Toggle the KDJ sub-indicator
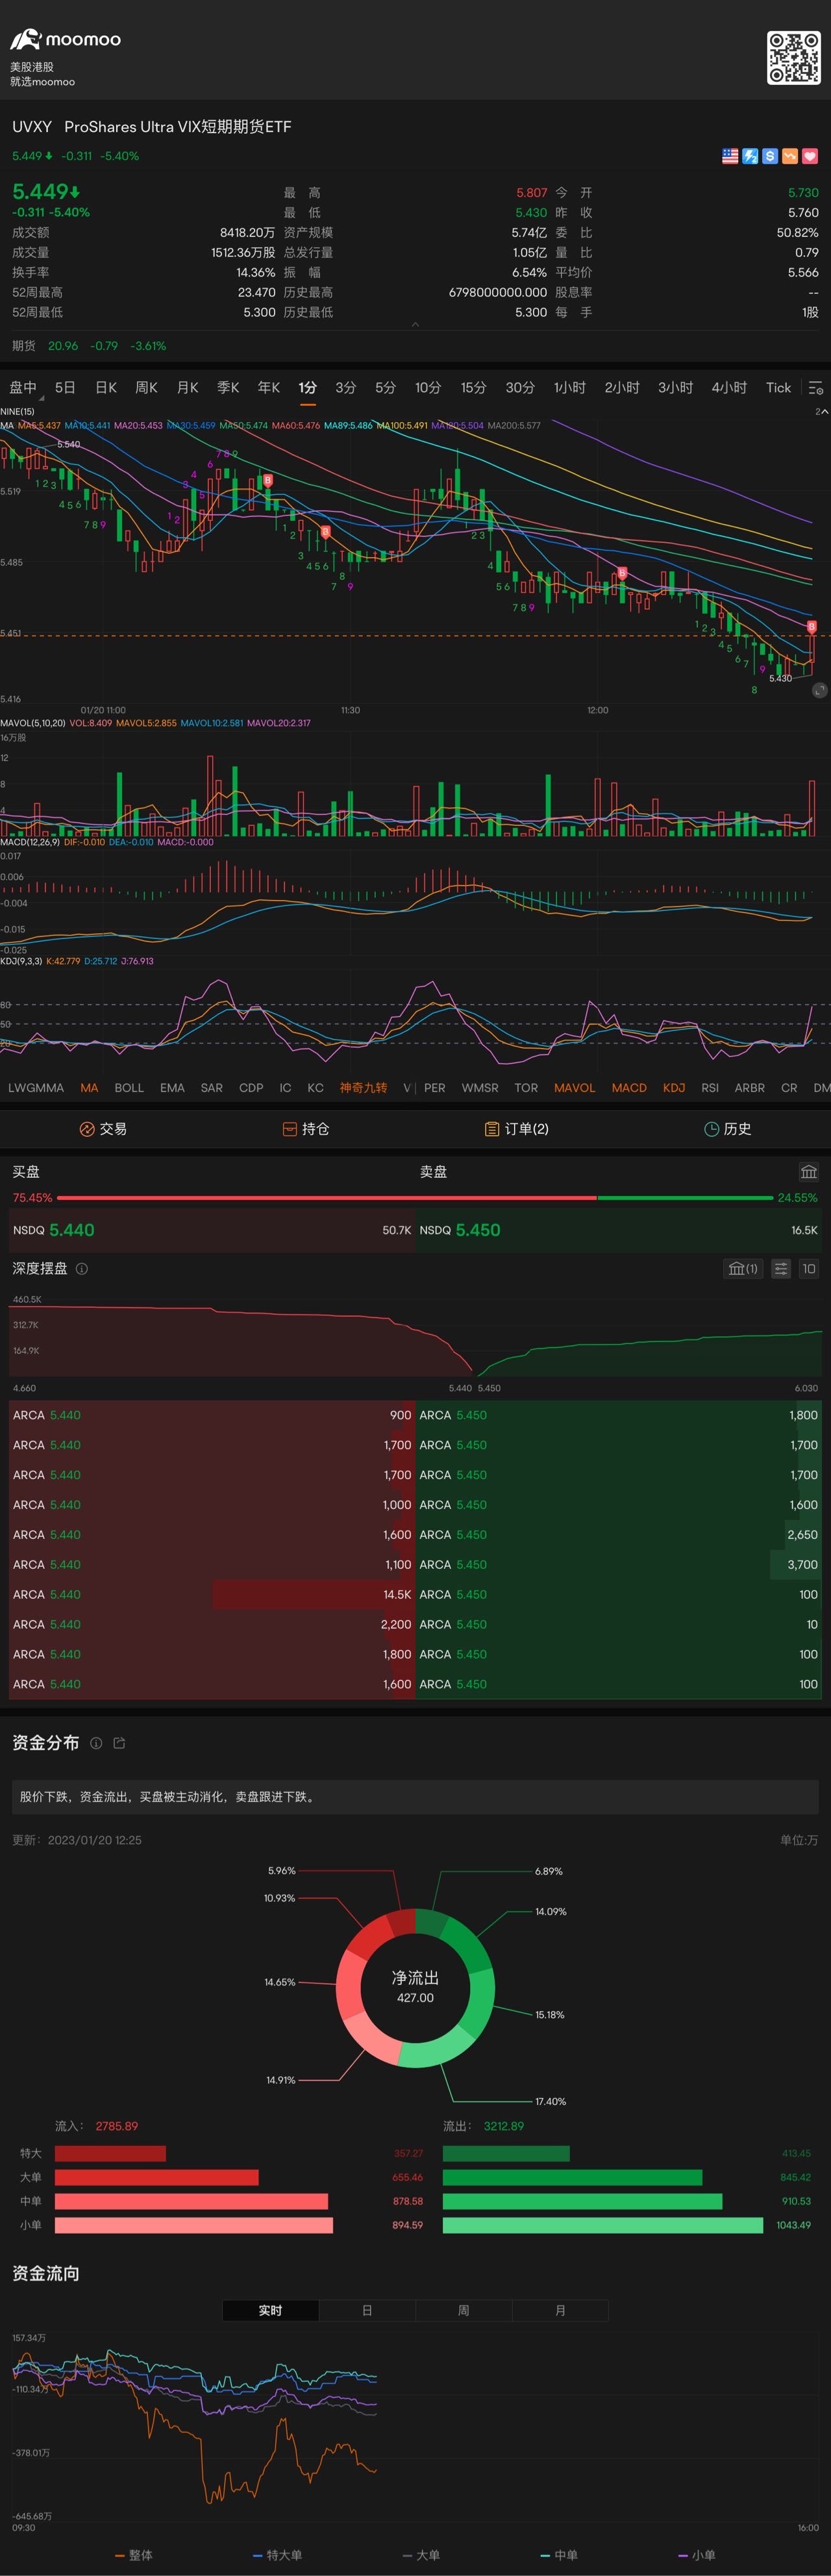 click(674, 1088)
